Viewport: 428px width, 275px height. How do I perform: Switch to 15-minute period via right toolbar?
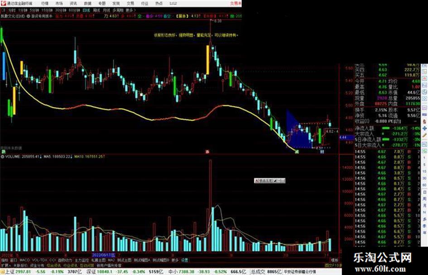coord(424,172)
